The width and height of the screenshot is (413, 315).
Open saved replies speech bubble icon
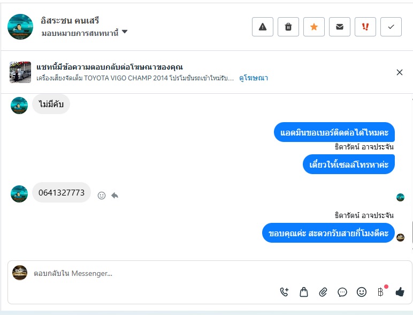342,292
